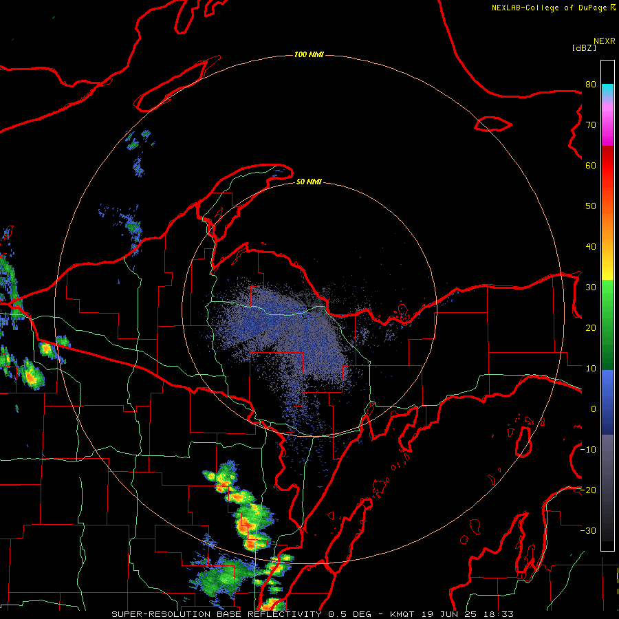Click the cyan segment of the dBZ color bar
Viewport: 619px width, 619px height.
607,90
